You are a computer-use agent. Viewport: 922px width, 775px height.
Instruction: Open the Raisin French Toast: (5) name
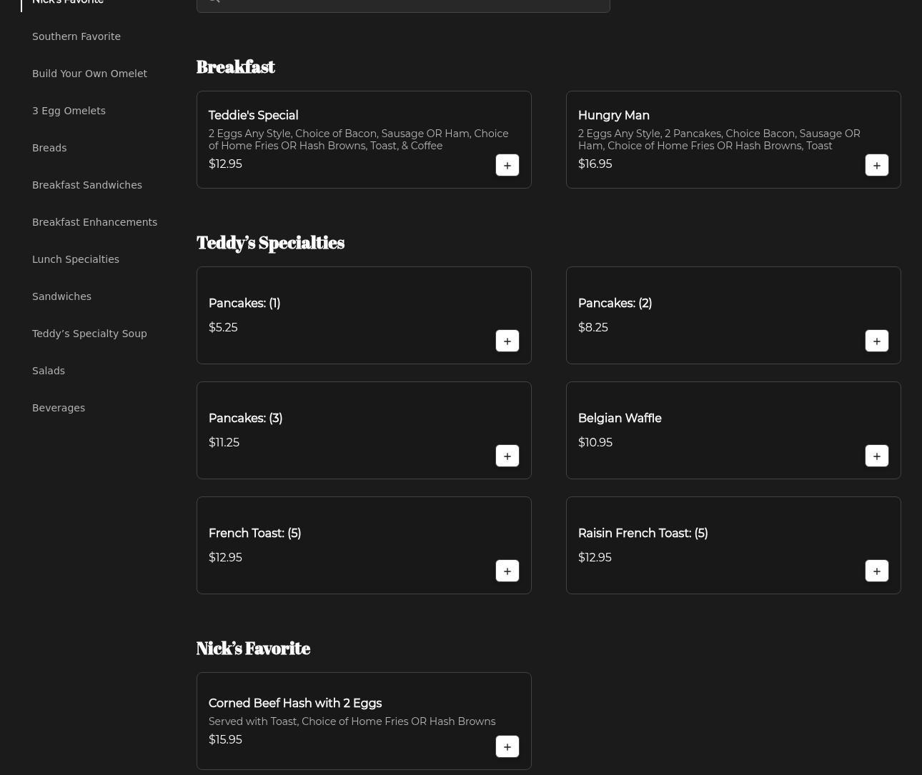click(x=643, y=533)
